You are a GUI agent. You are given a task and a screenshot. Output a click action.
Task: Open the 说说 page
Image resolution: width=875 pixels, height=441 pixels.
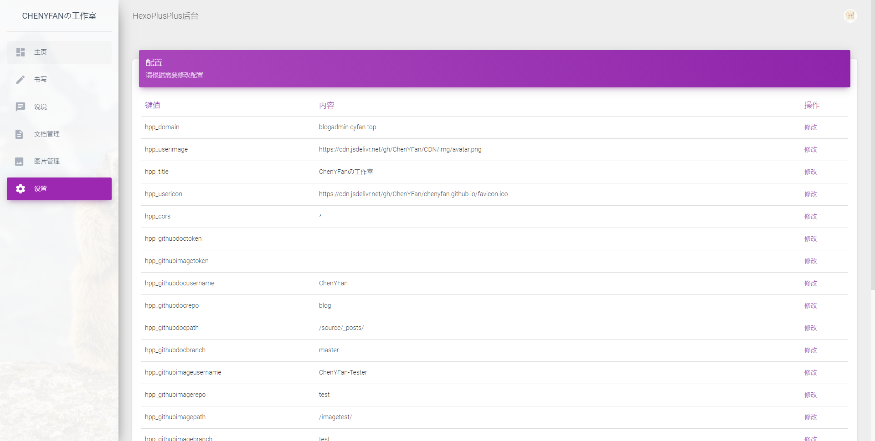(x=59, y=107)
